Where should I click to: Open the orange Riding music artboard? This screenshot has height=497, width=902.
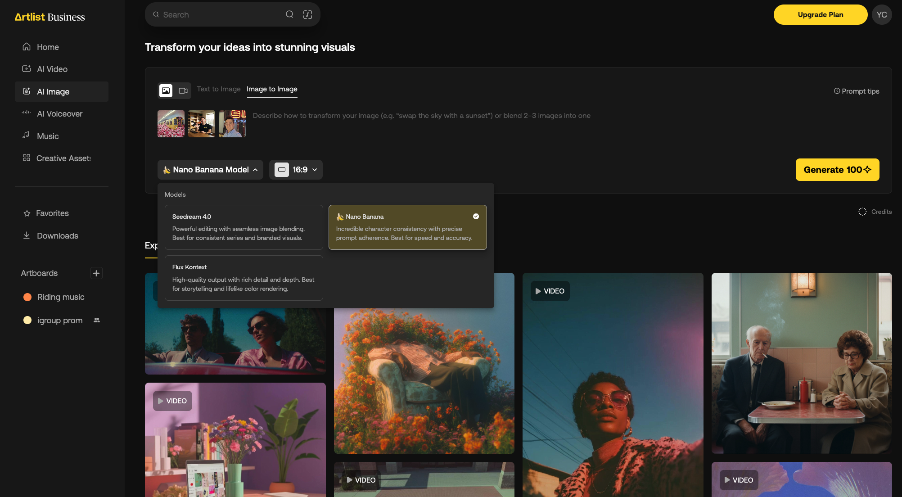[x=60, y=297]
